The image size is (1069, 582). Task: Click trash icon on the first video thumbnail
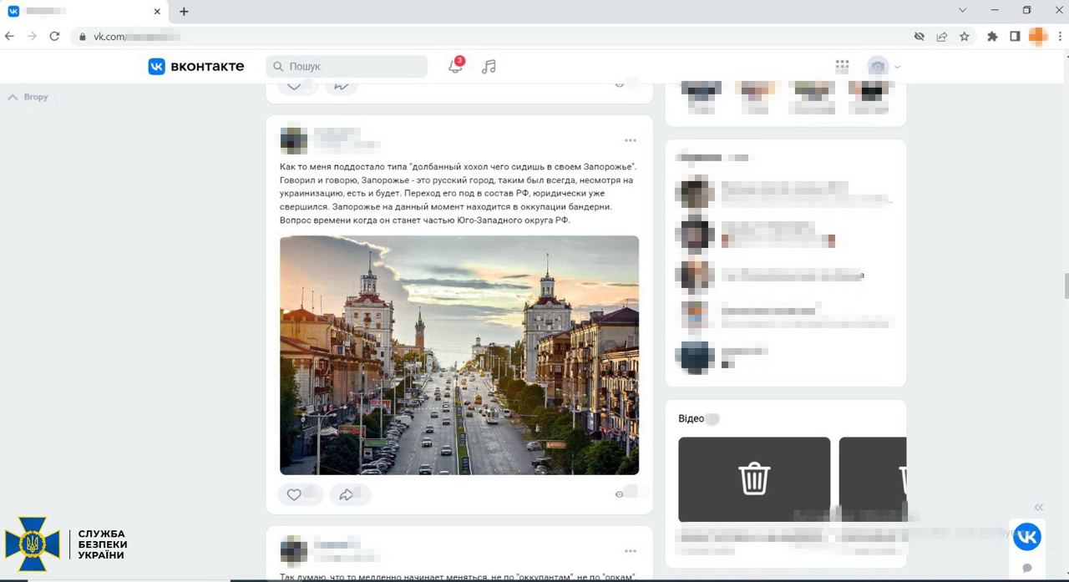pos(753,478)
